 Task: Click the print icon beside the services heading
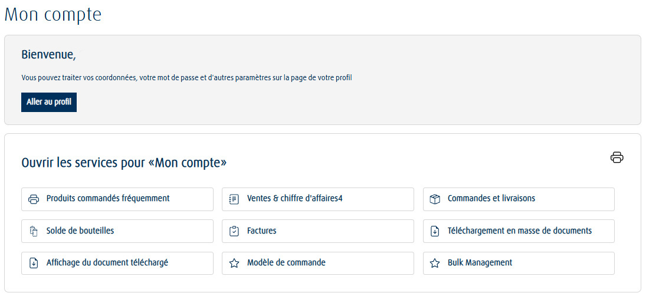pos(617,157)
